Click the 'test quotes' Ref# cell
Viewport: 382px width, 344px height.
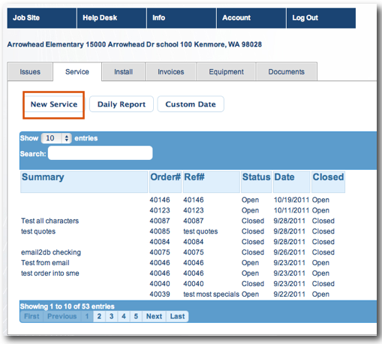(200, 231)
